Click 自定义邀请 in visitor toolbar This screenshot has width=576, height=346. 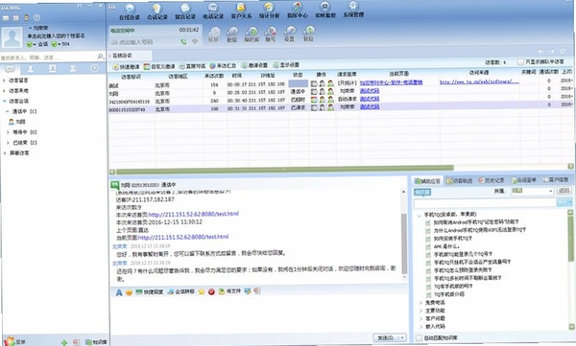159,66
